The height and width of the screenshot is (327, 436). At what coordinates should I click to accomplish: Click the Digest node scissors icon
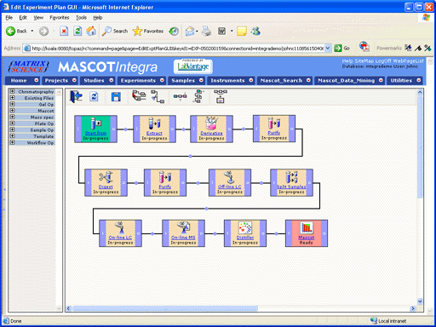click(106, 177)
